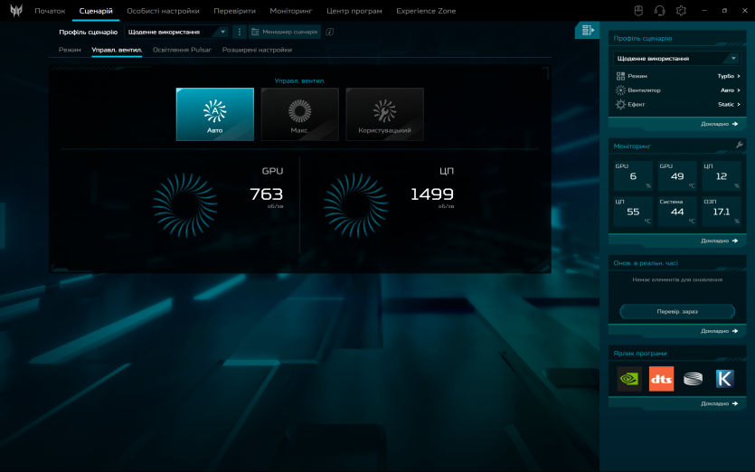Launch the DTS audio shortcut

tap(661, 379)
